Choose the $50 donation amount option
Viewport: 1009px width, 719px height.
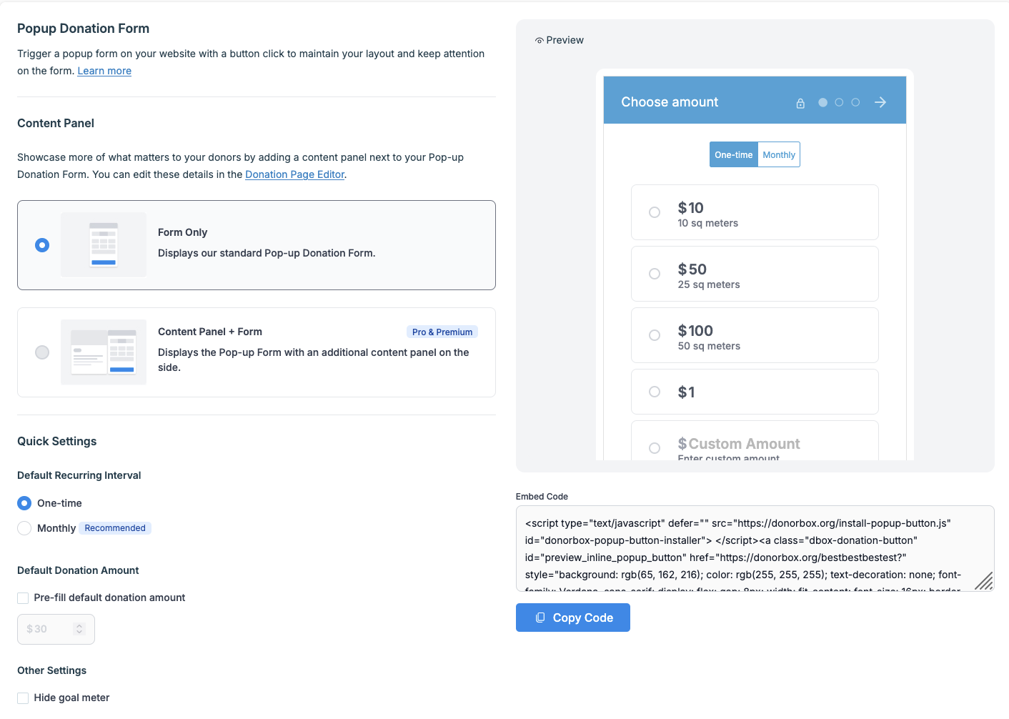tap(655, 274)
